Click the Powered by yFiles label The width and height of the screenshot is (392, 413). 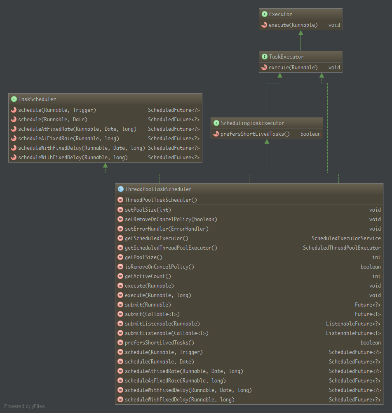click(24, 406)
